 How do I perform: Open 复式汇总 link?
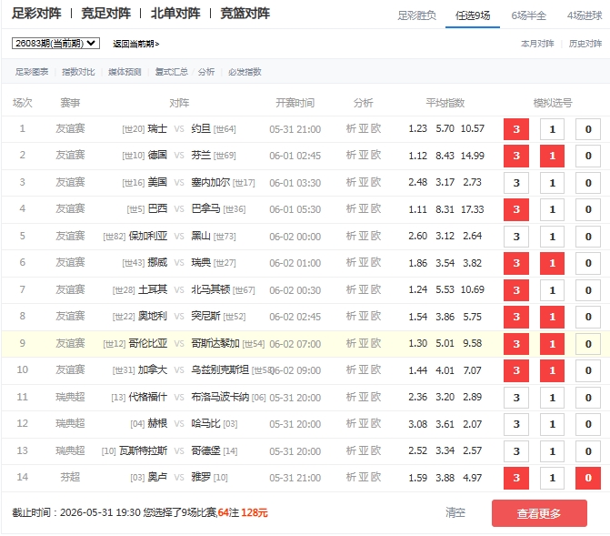tap(171, 72)
